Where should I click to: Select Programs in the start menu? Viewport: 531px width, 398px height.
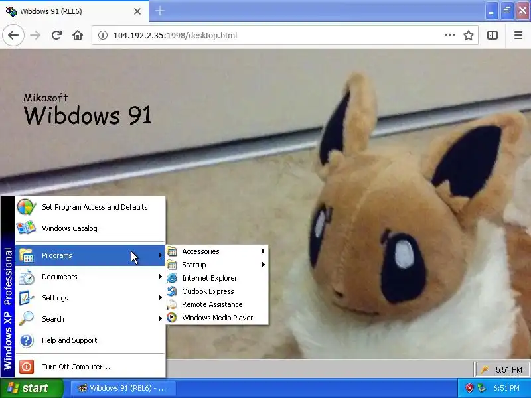click(90, 255)
